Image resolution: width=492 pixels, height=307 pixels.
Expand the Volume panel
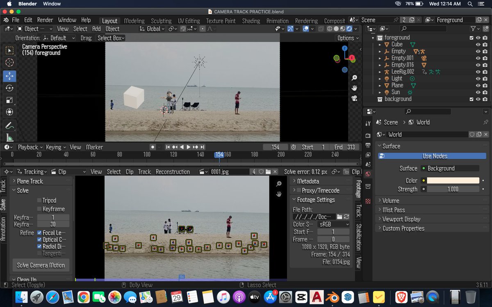(x=391, y=201)
